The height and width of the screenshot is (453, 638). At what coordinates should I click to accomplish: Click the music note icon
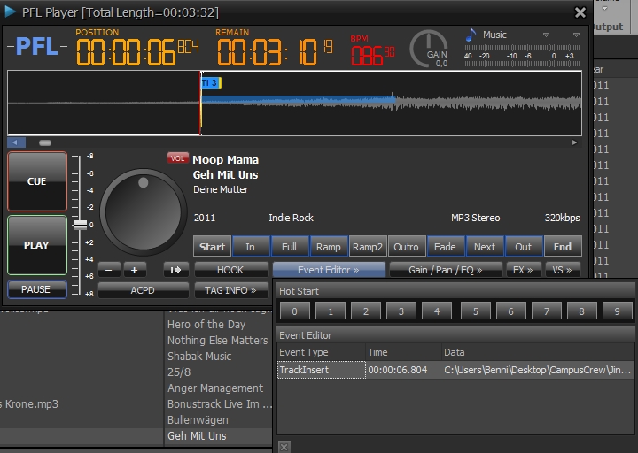[471, 35]
